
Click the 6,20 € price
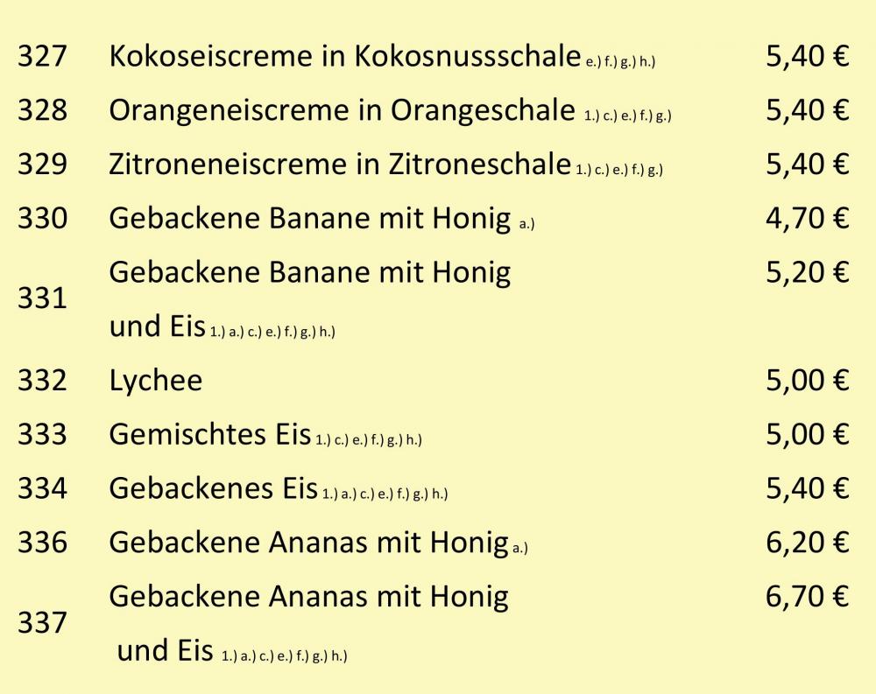point(808,543)
